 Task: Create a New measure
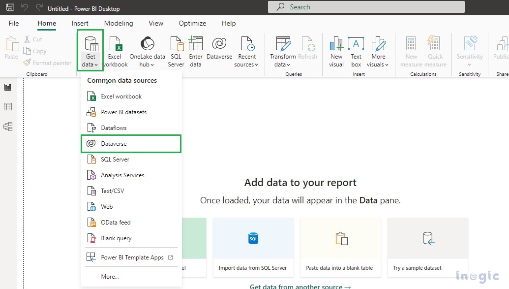click(x=411, y=49)
